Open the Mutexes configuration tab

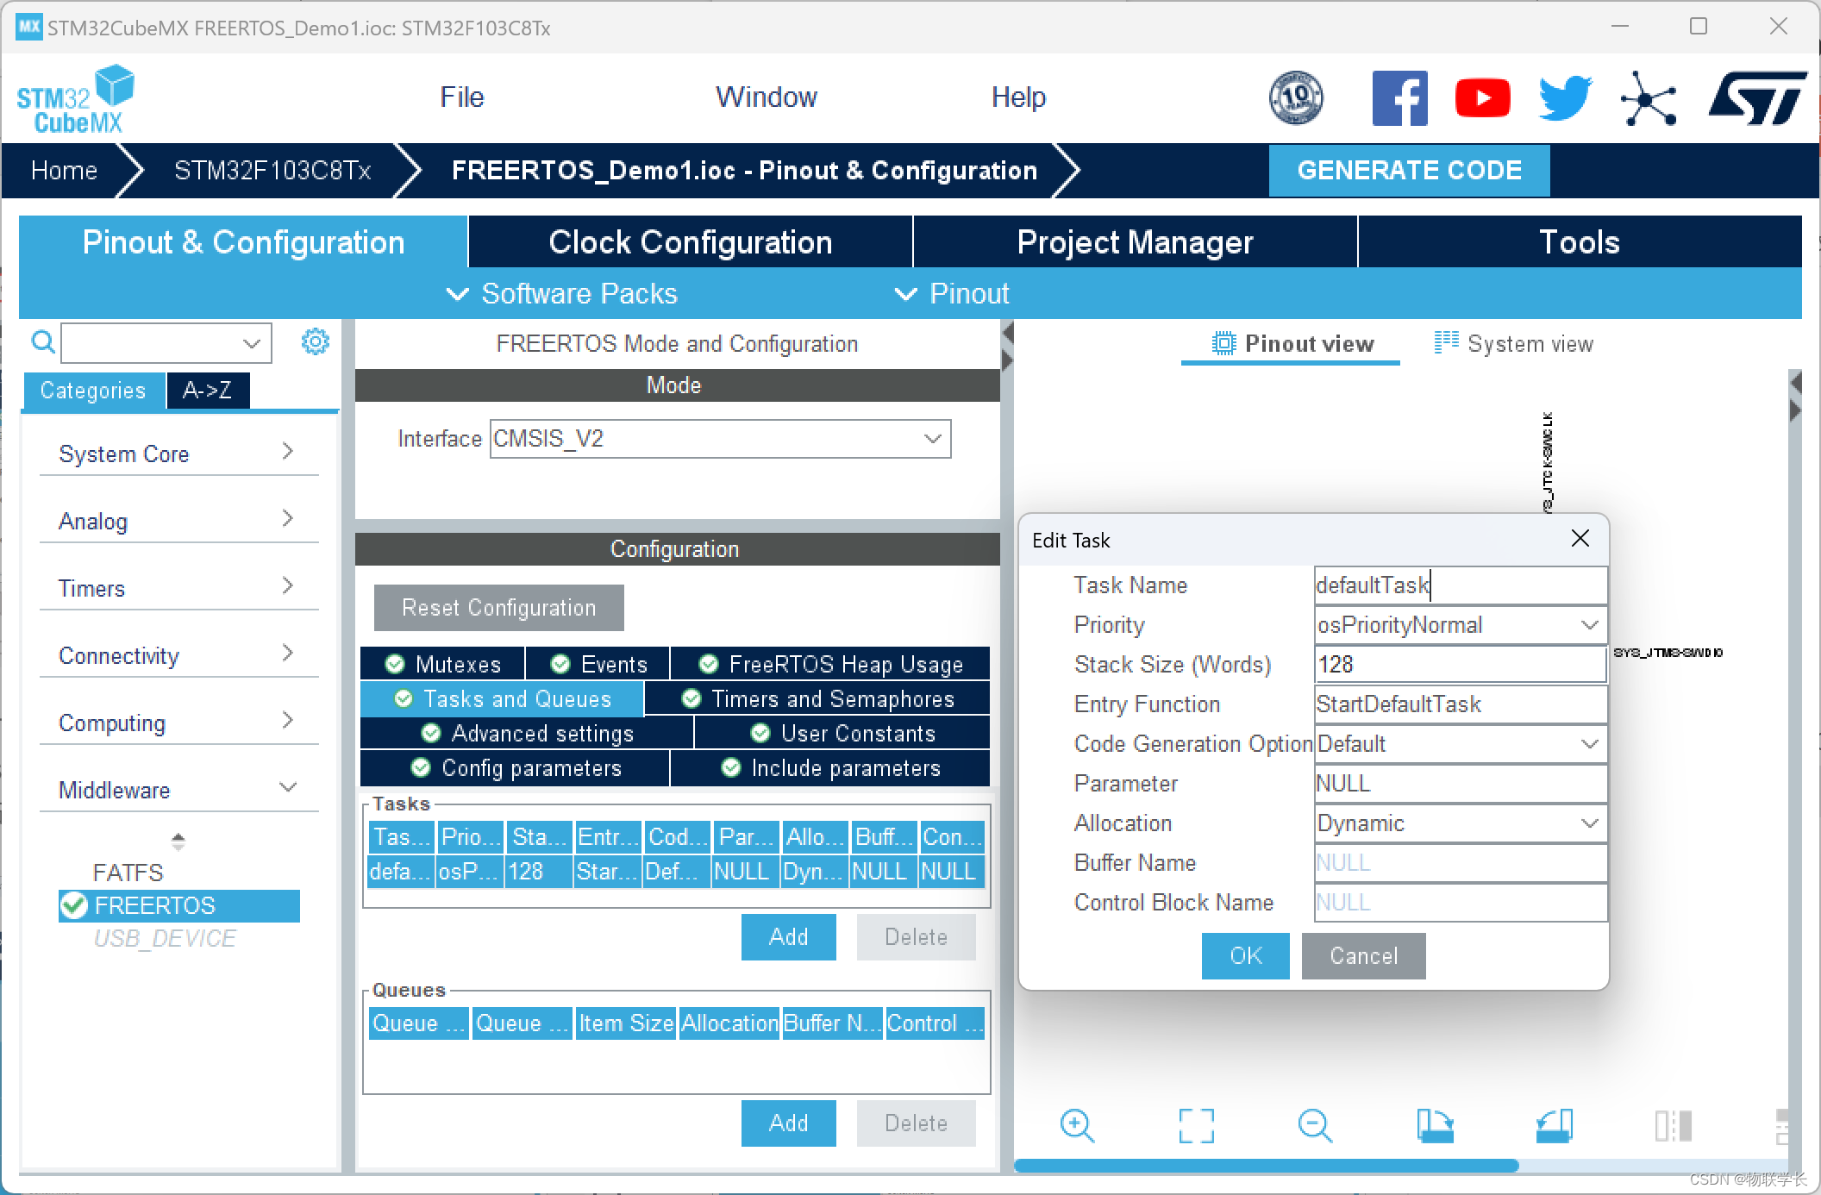[x=442, y=664]
